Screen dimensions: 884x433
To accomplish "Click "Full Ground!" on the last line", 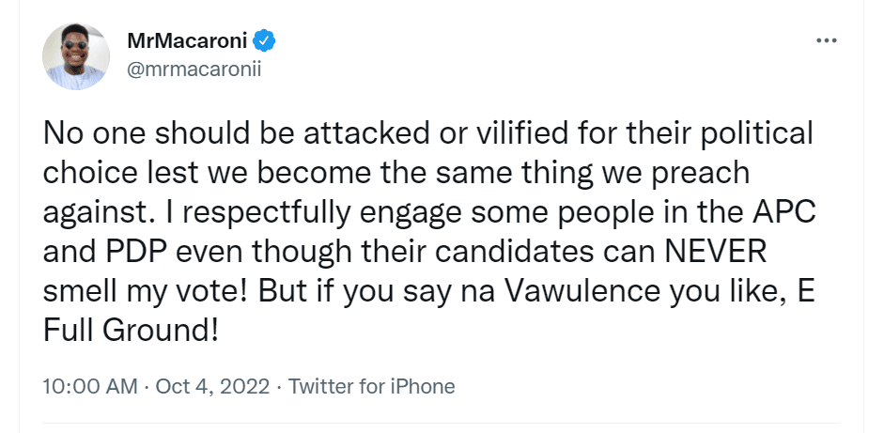I will tap(131, 333).
